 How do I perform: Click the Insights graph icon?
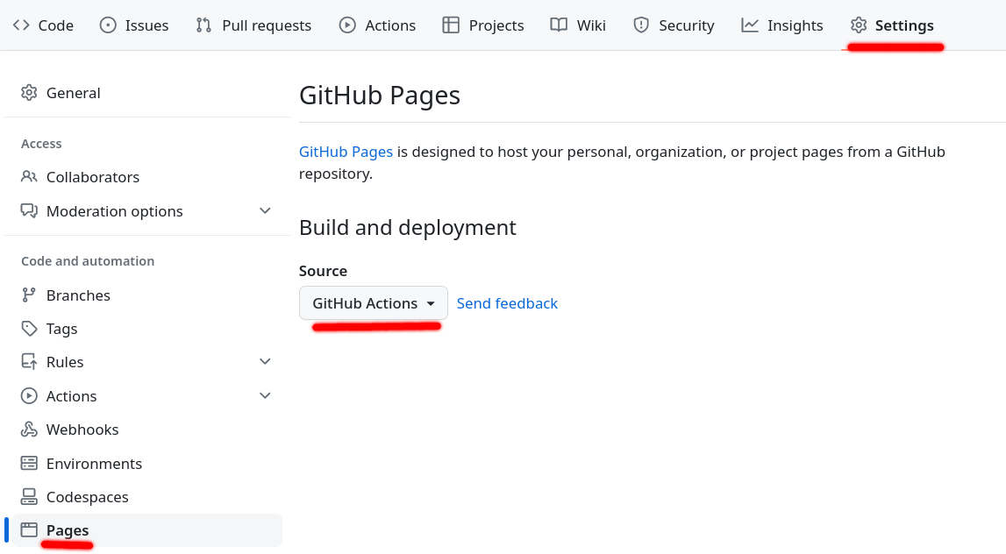pos(750,25)
